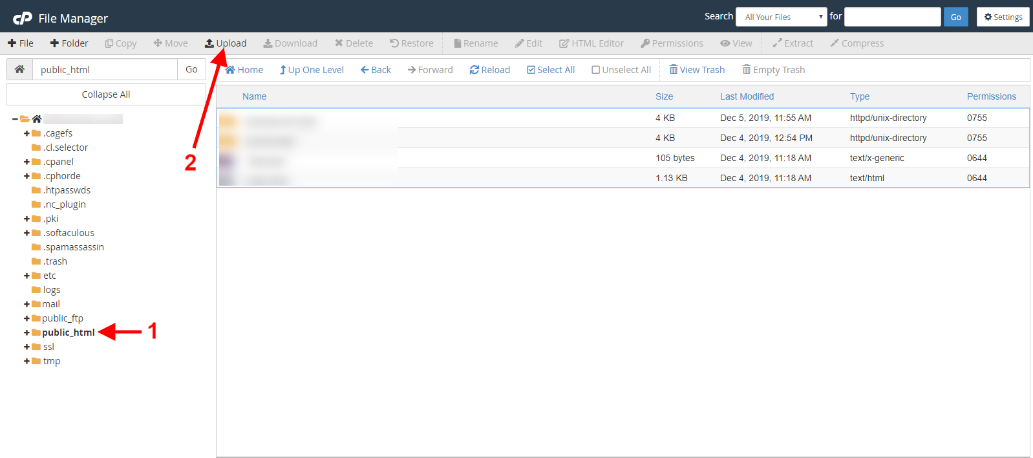Click the View eye button
The image size is (1033, 458).
pos(736,43)
